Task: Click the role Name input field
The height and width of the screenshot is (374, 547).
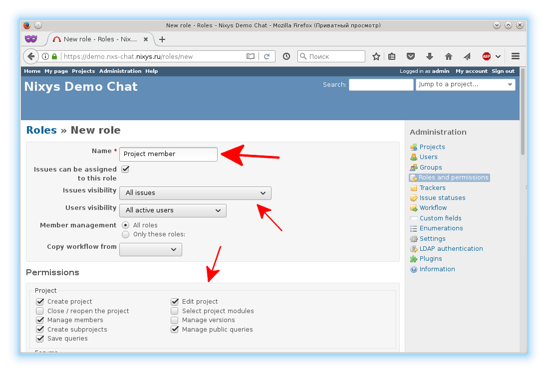Action: point(169,154)
